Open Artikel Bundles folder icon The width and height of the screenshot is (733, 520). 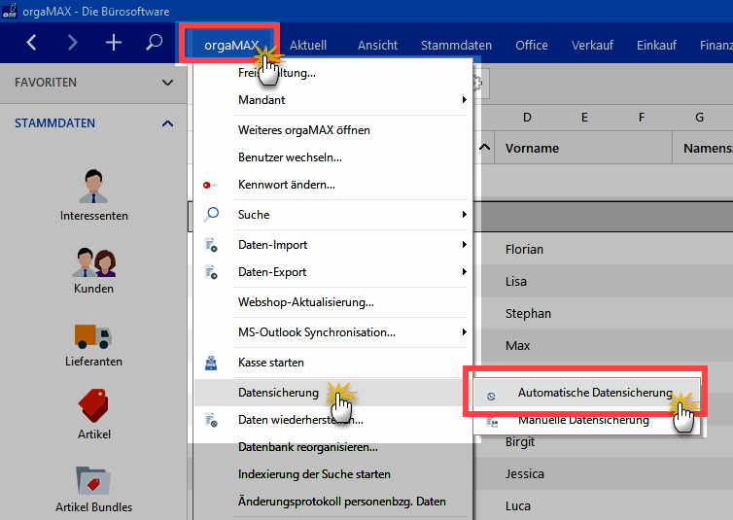93,480
